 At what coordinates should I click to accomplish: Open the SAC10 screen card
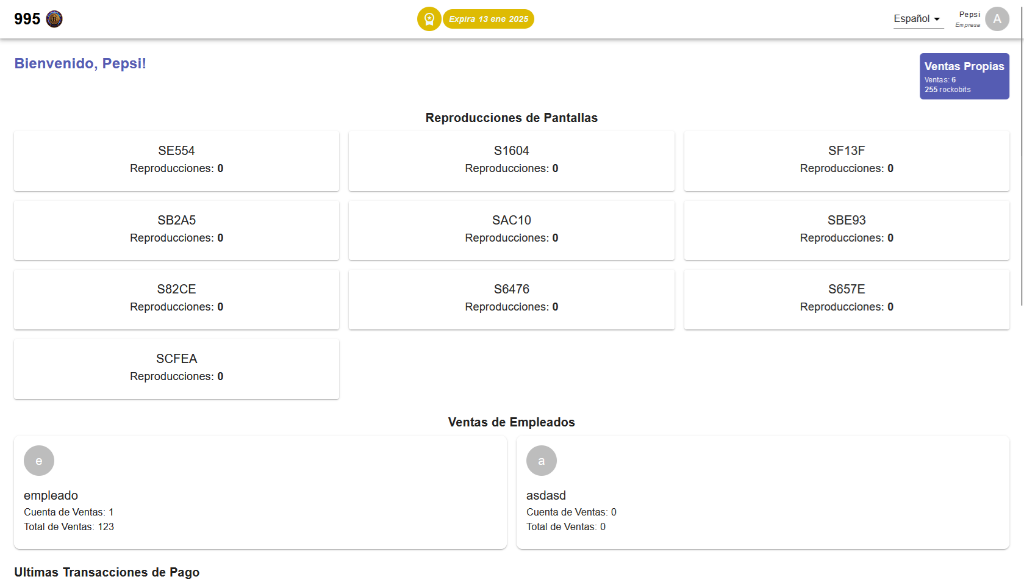[x=511, y=230]
